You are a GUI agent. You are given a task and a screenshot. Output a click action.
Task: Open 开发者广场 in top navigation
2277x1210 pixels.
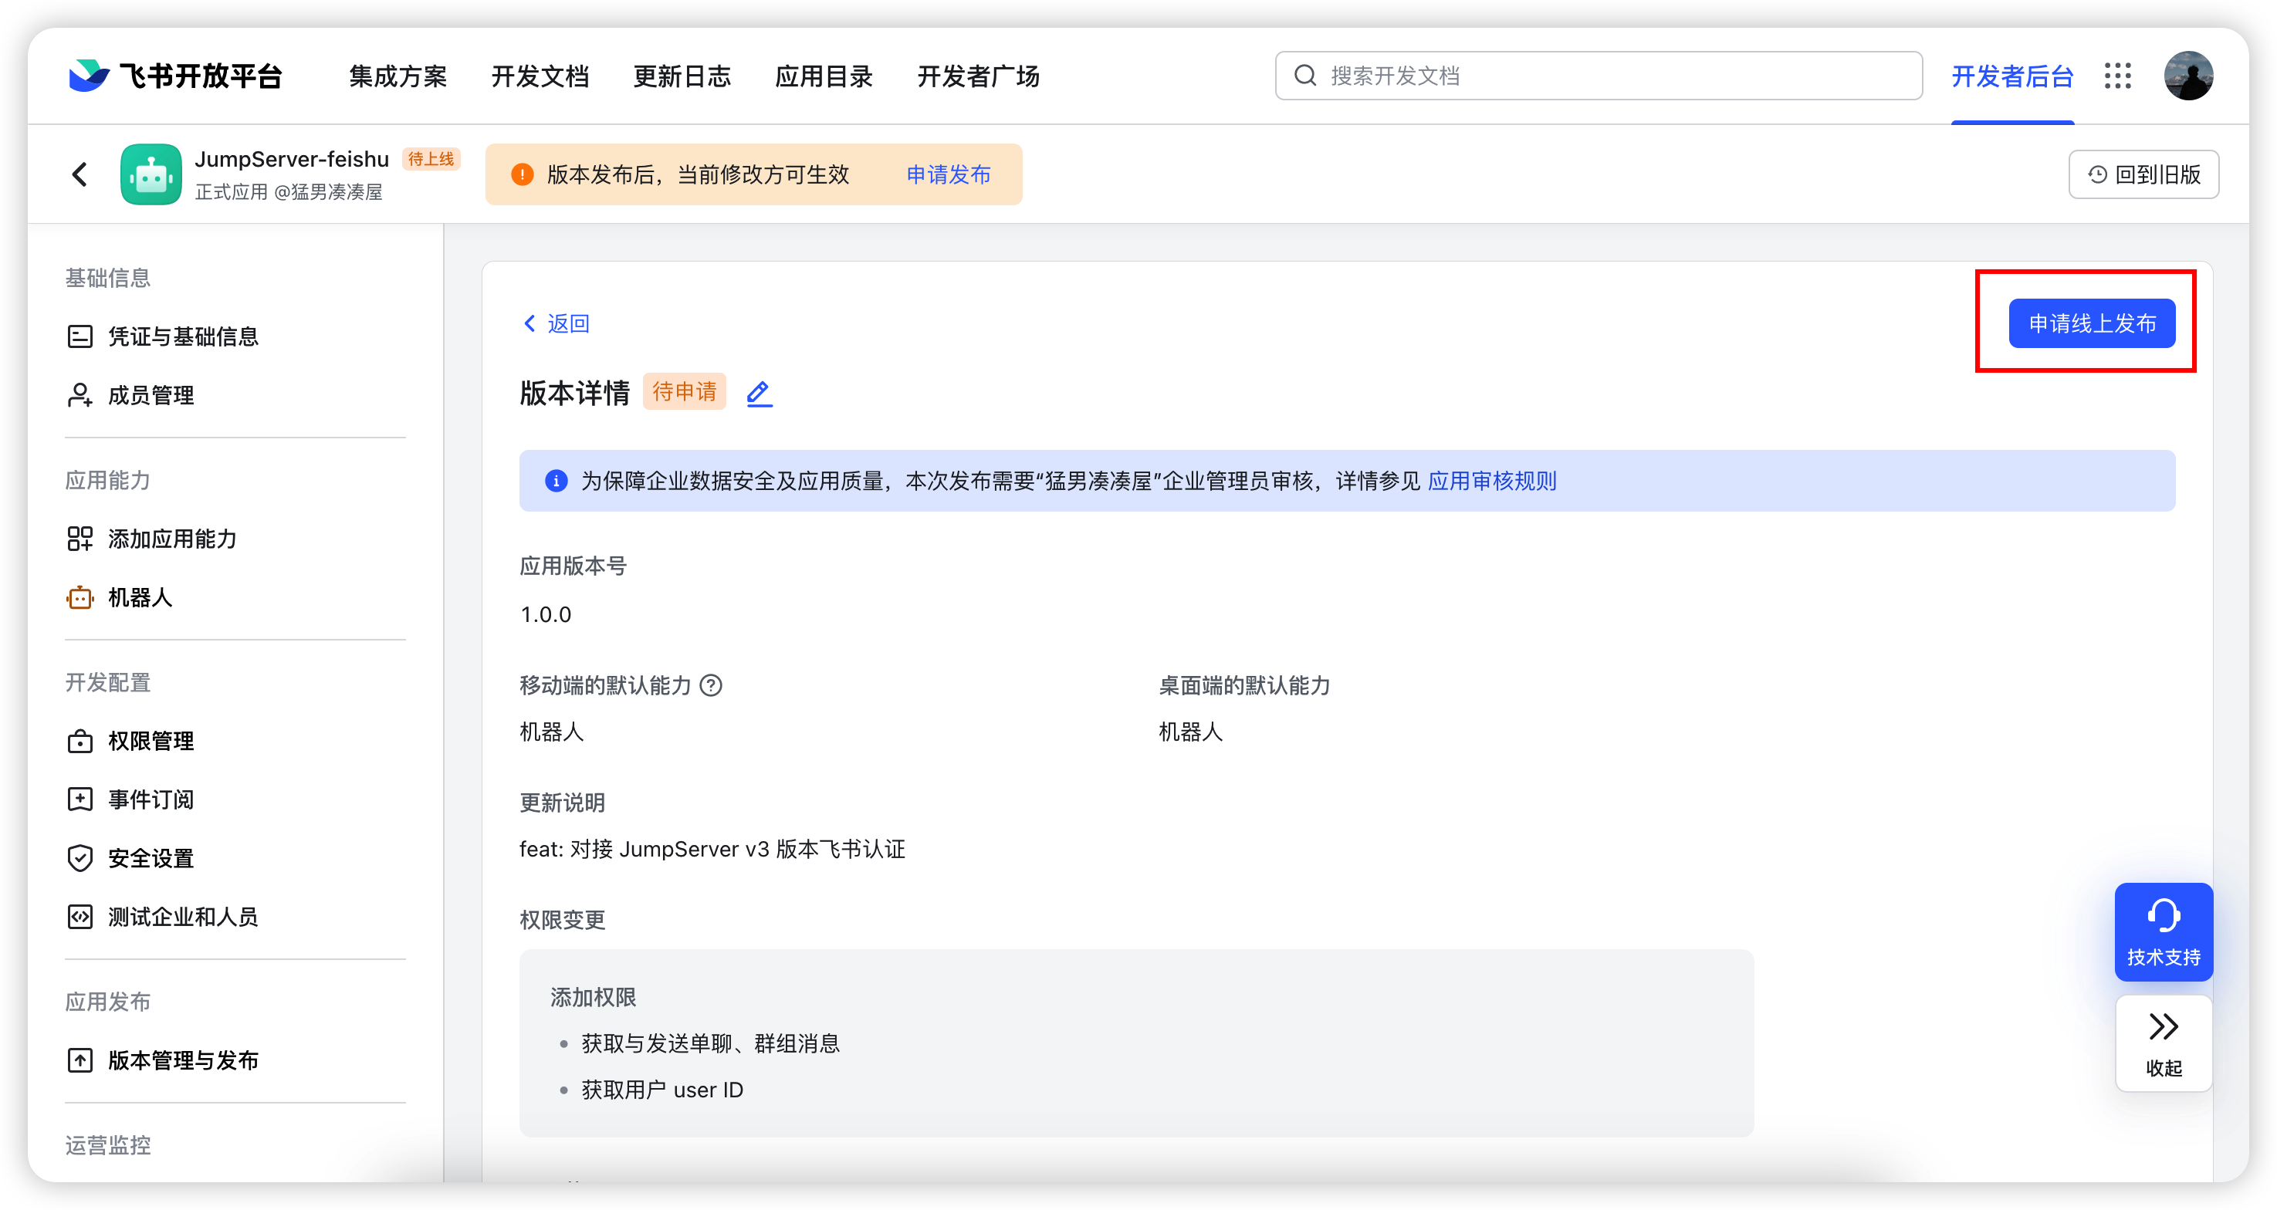[x=979, y=76]
